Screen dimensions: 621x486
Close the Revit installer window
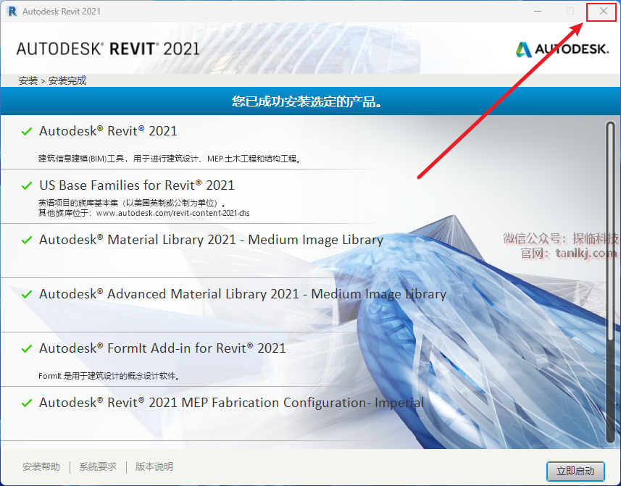coord(603,11)
